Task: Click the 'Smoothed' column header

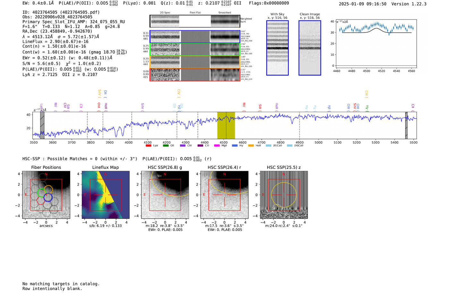Action: [224, 13]
